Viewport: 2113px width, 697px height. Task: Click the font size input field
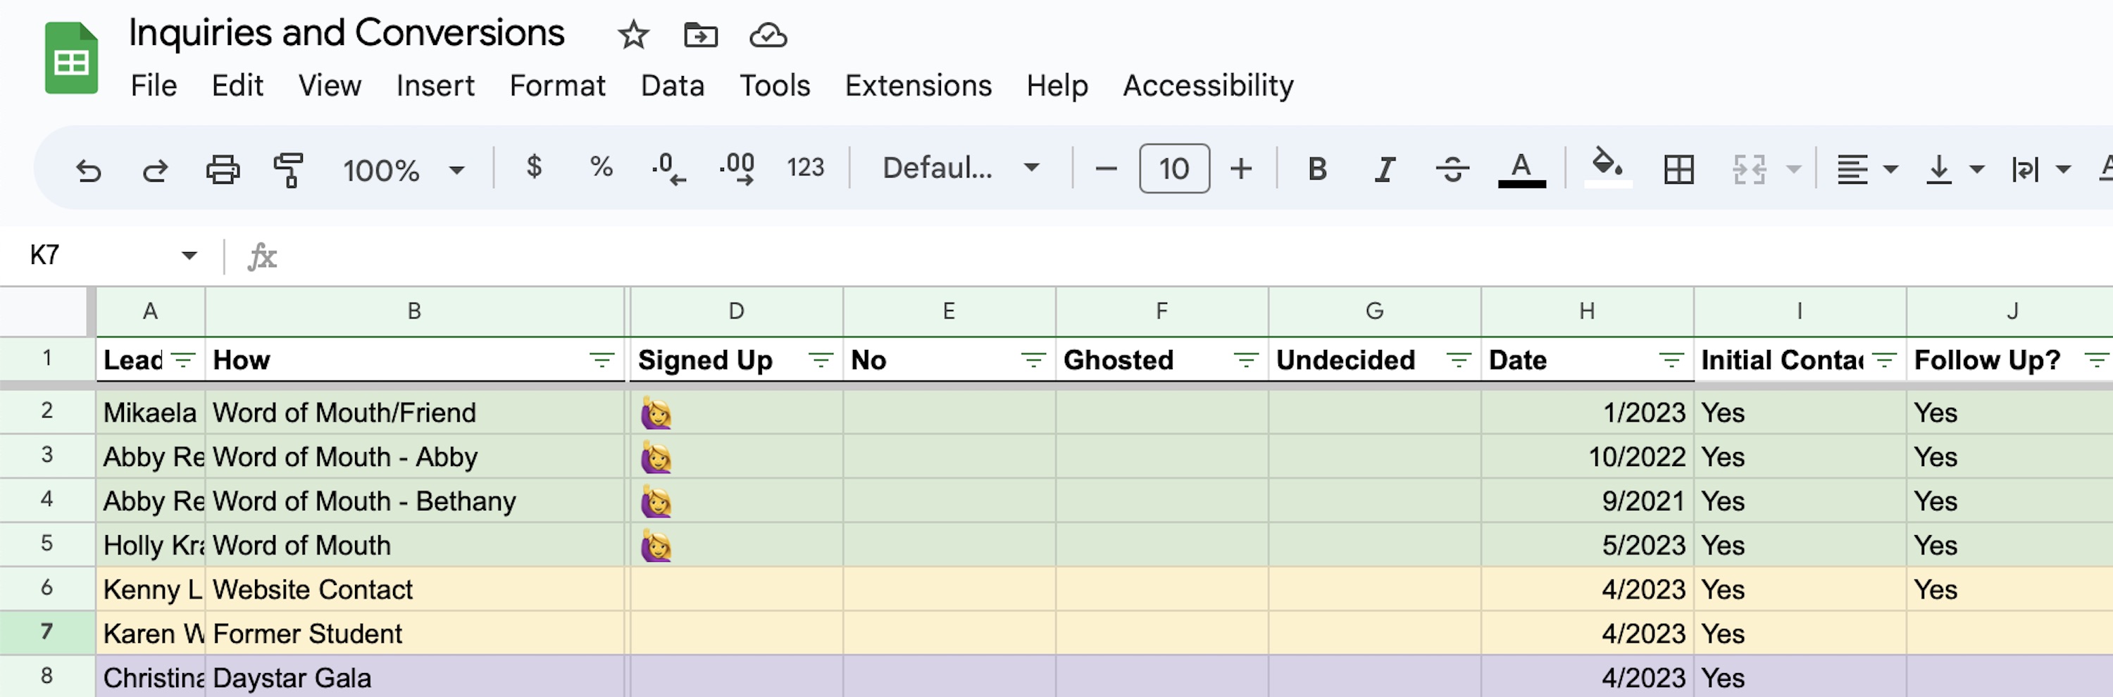tap(1174, 169)
